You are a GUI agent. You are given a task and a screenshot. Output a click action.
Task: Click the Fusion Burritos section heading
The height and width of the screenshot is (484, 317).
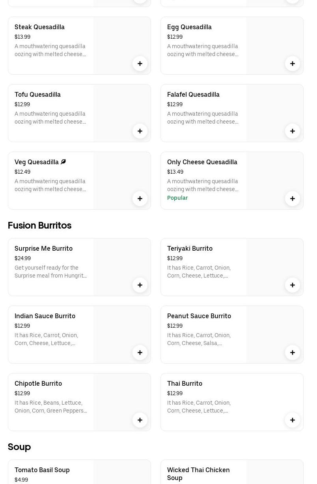coord(39,225)
